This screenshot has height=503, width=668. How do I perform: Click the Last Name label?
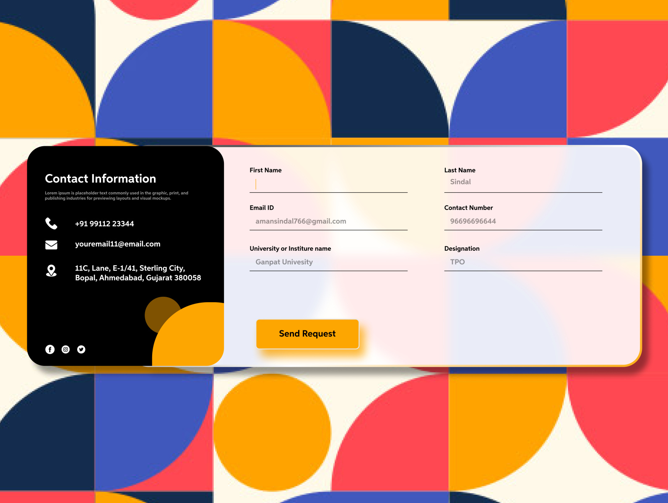tap(460, 170)
